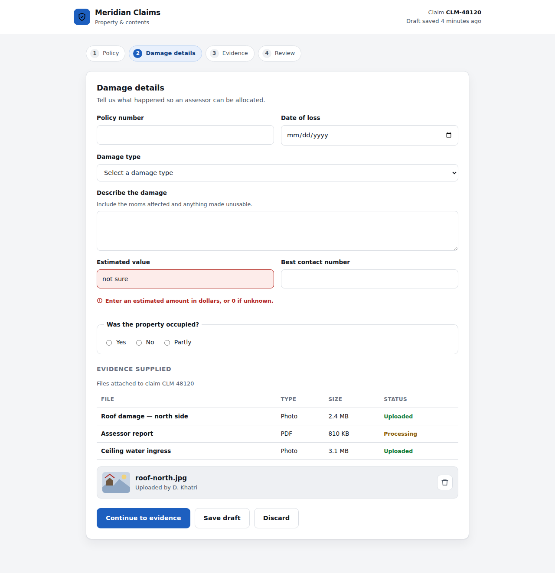This screenshot has height=573, width=555.
Task: Save the claim as draft
Action: coord(222,518)
